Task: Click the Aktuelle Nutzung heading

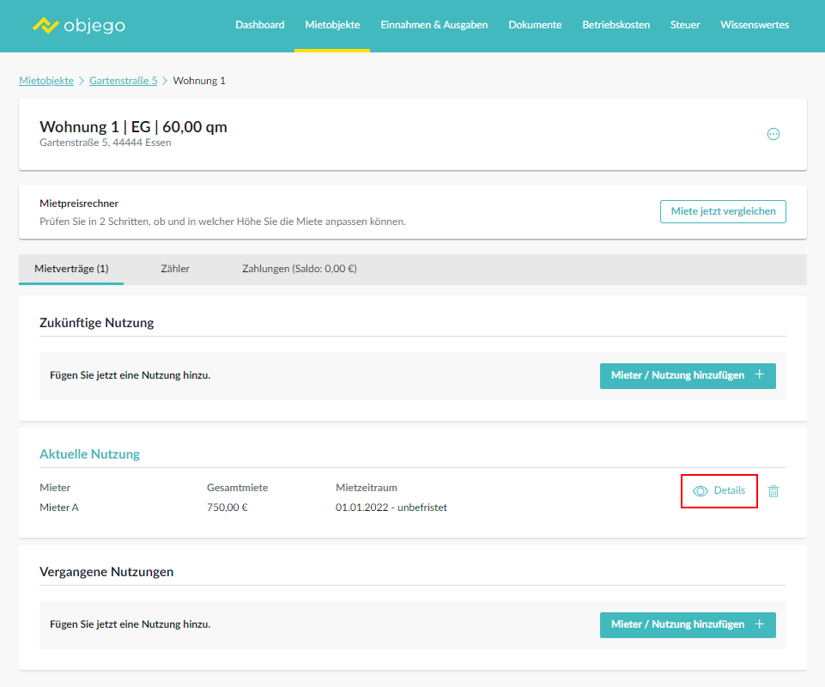Action: [89, 453]
